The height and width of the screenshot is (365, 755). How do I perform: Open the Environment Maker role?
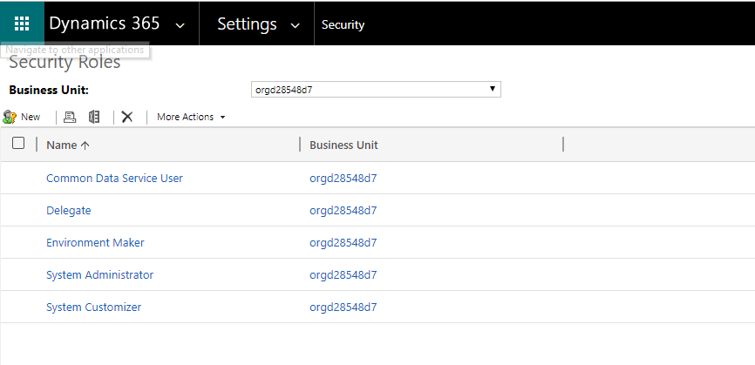click(95, 242)
